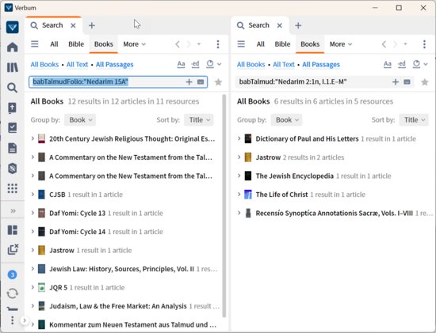Open right panel kebab options menu
436x333 pixels.
(424, 44)
